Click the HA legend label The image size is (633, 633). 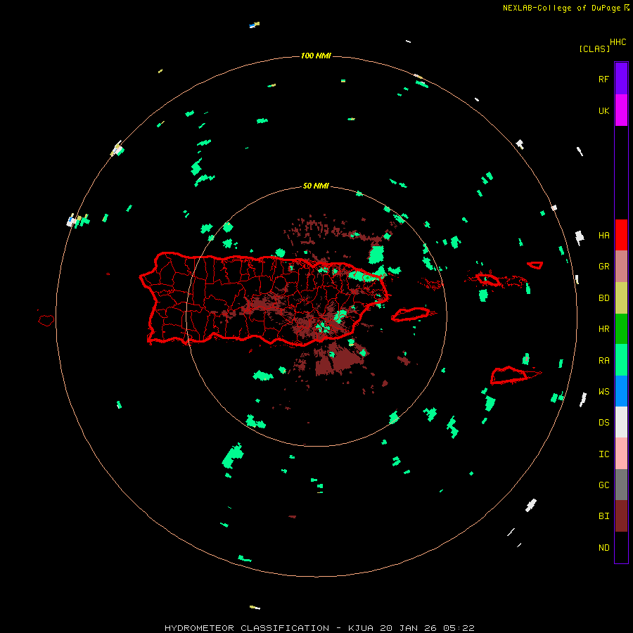coord(604,236)
